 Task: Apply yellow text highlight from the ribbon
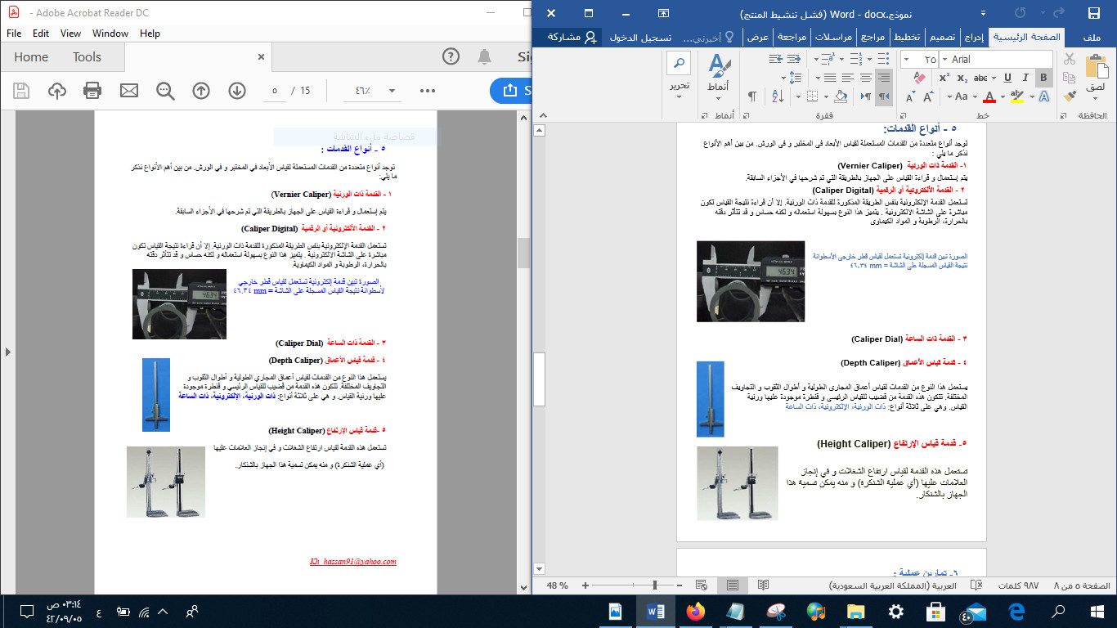click(1018, 96)
